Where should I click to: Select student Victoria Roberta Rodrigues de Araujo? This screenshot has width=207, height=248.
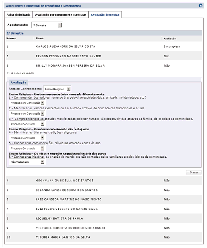tap(70, 228)
